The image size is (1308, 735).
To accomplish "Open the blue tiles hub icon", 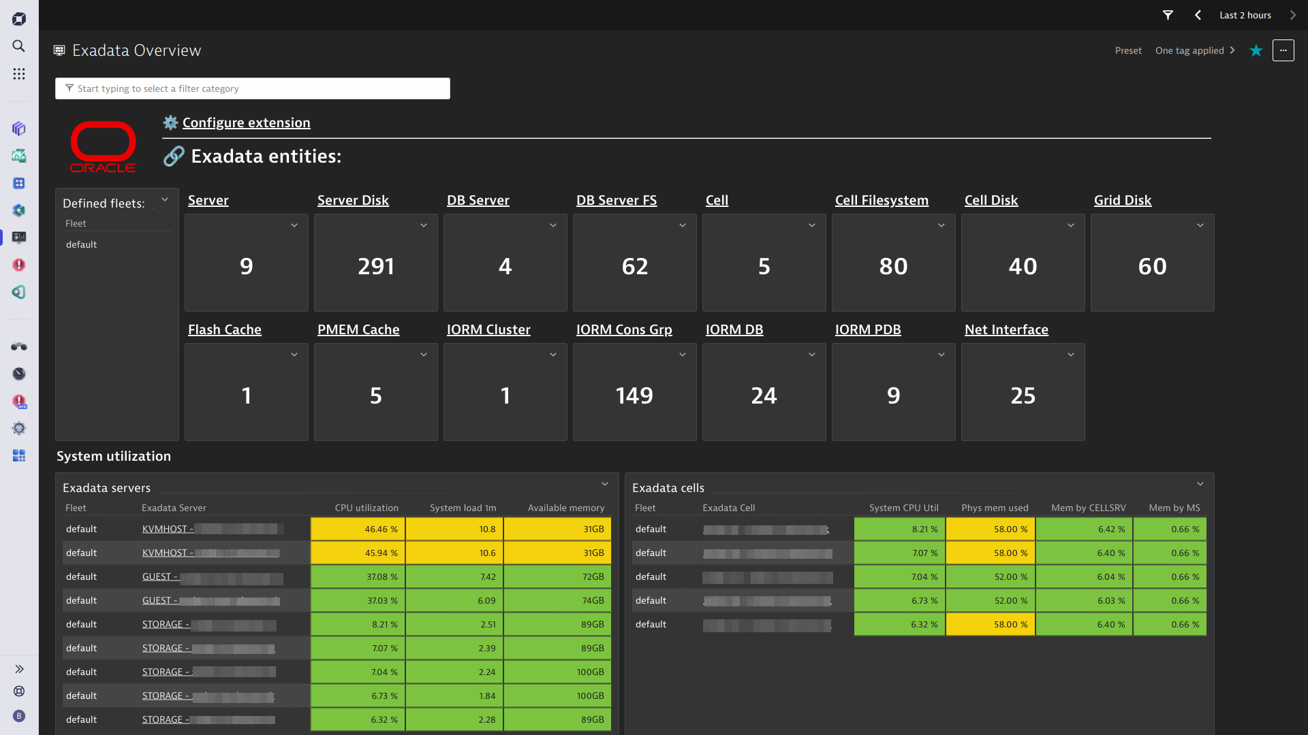I will pos(19,455).
